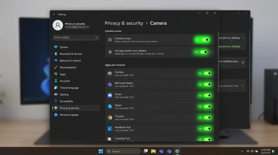Turn off the Camera access toggle

[x=205, y=40]
